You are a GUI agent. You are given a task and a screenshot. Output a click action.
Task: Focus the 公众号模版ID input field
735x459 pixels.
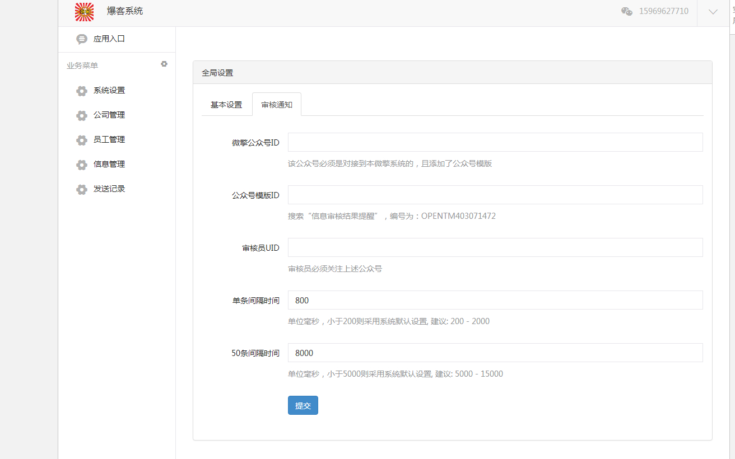coord(495,195)
